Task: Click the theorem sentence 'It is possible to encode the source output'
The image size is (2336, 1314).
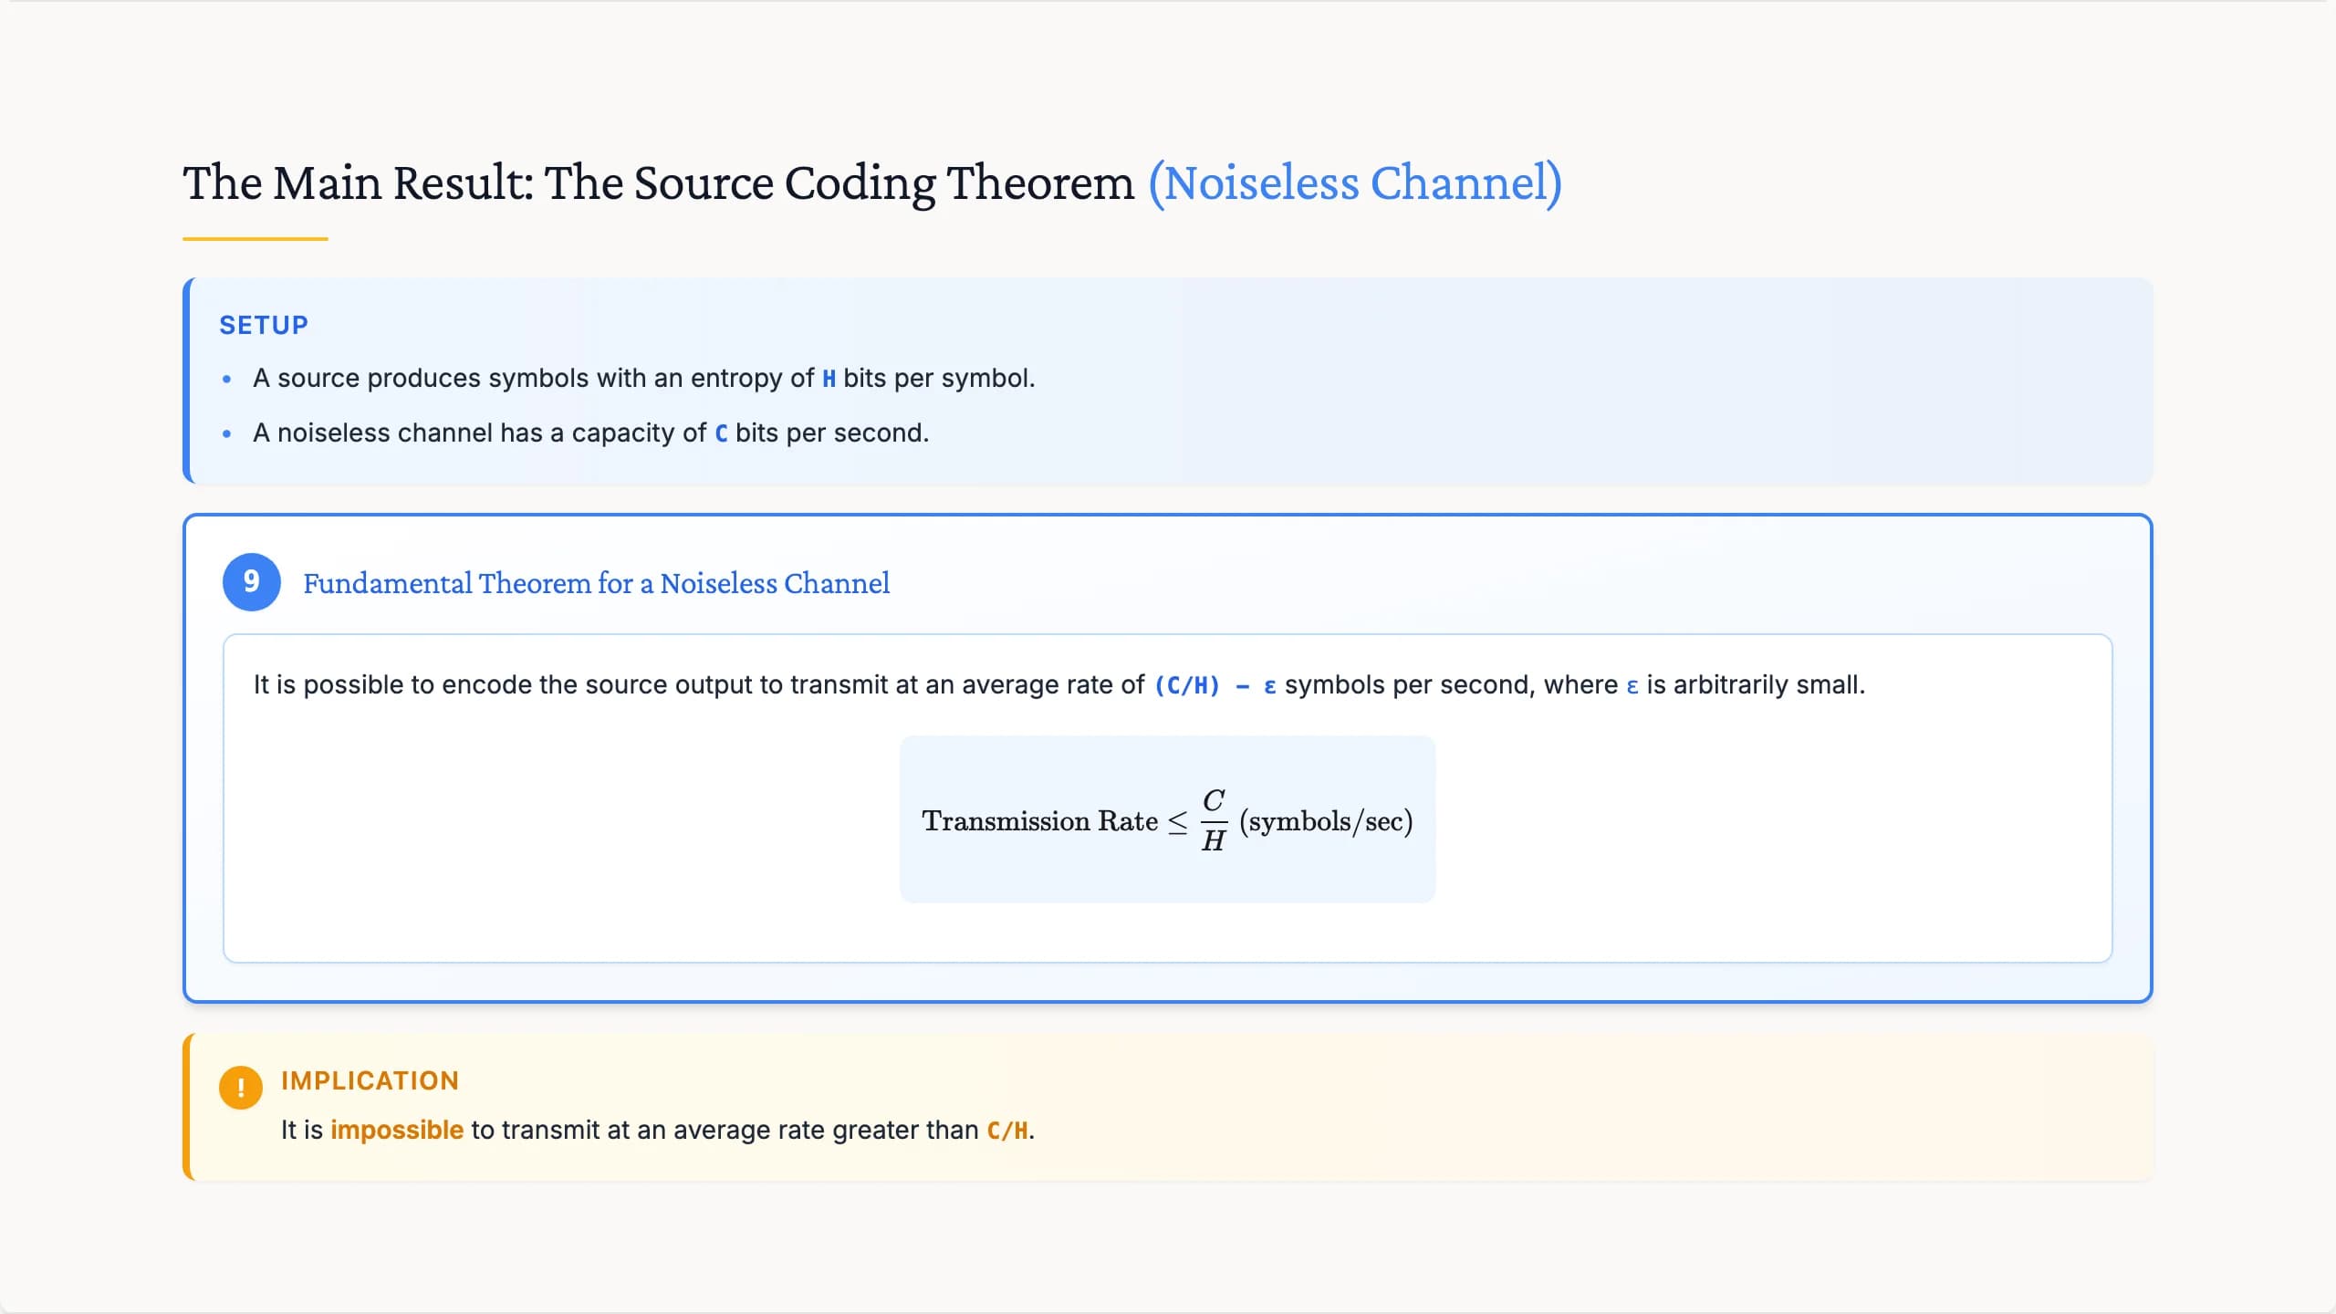Action: point(1059,684)
